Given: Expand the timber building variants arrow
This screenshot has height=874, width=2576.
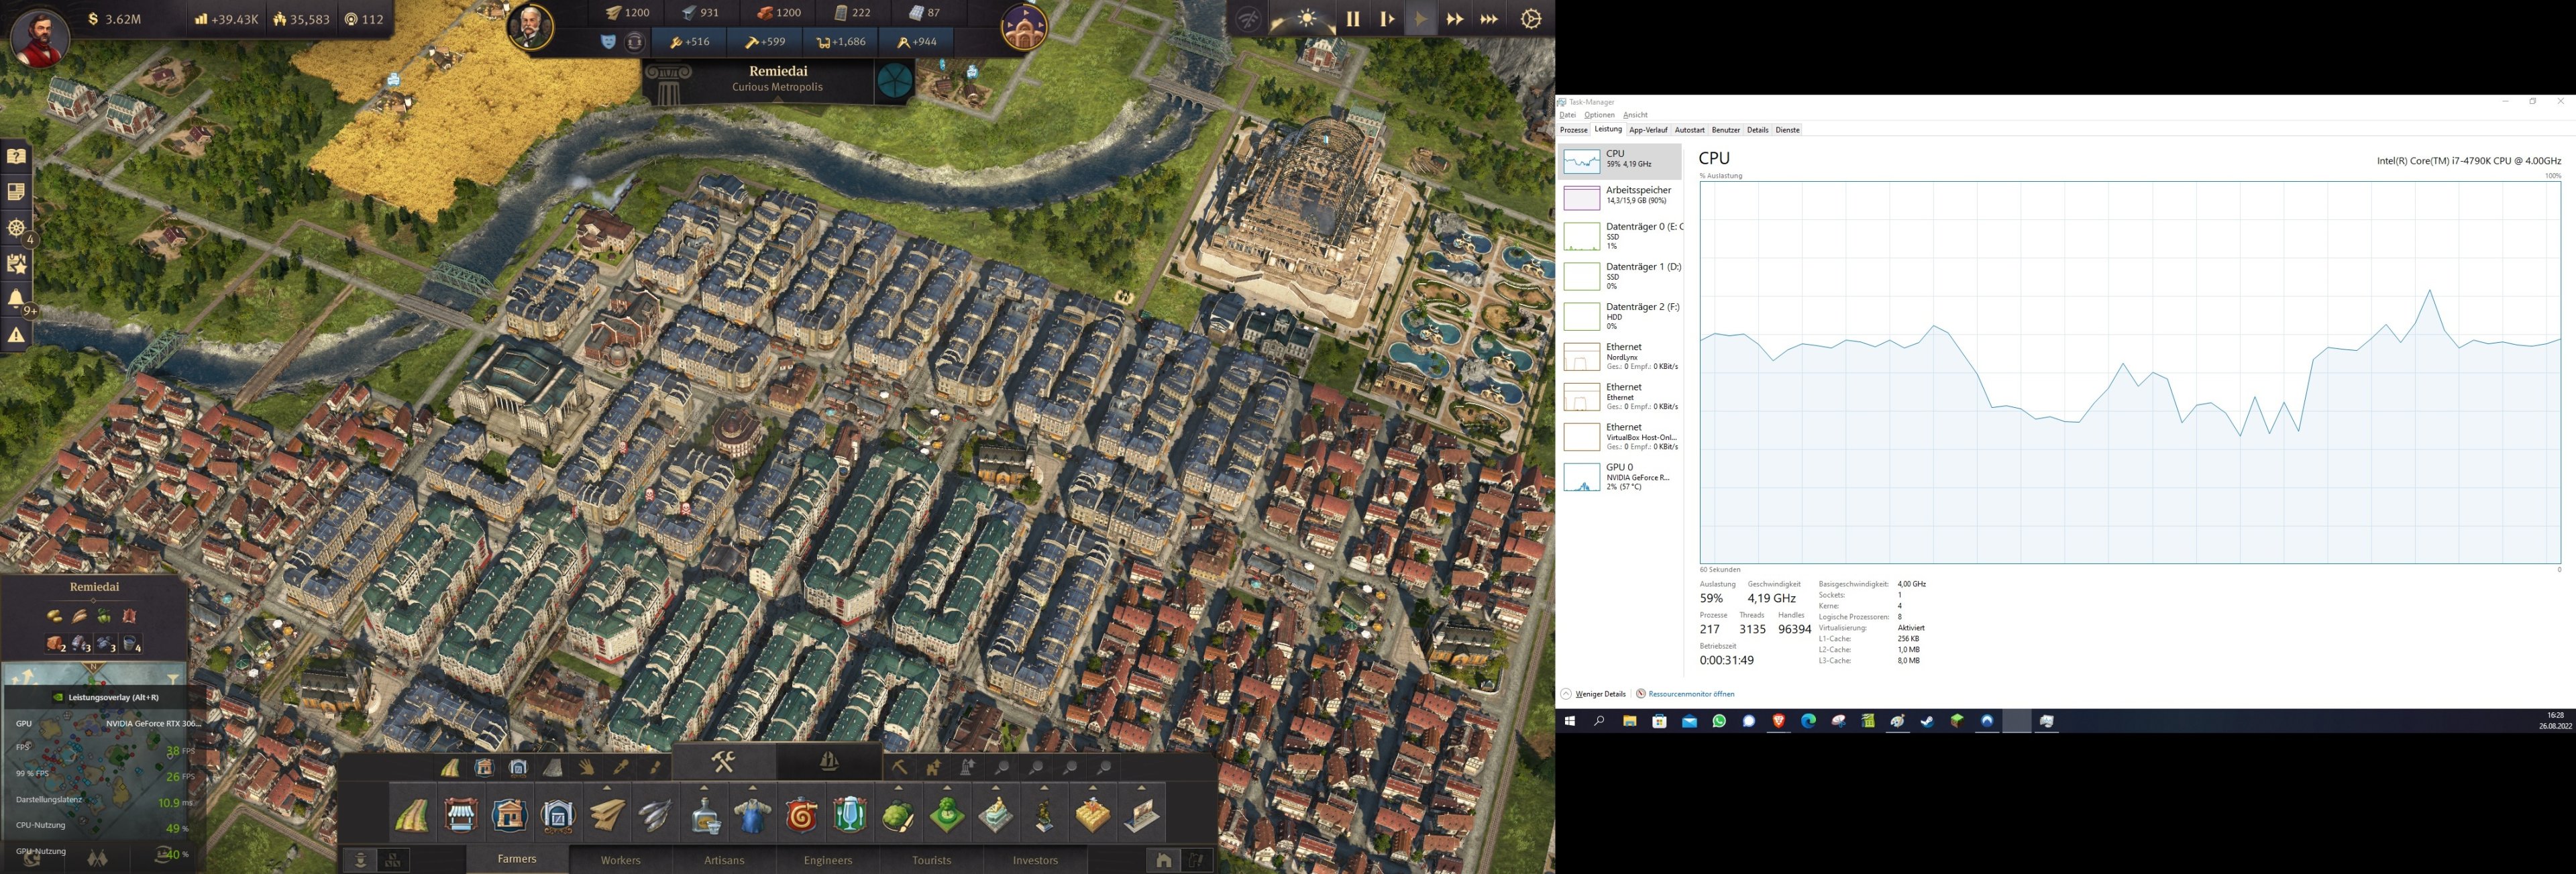Looking at the screenshot, I should pos(607,788).
